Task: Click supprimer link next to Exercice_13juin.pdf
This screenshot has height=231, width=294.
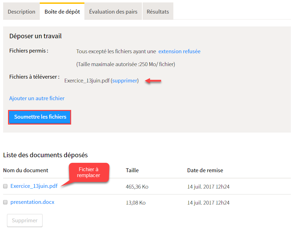Action: click(125, 81)
